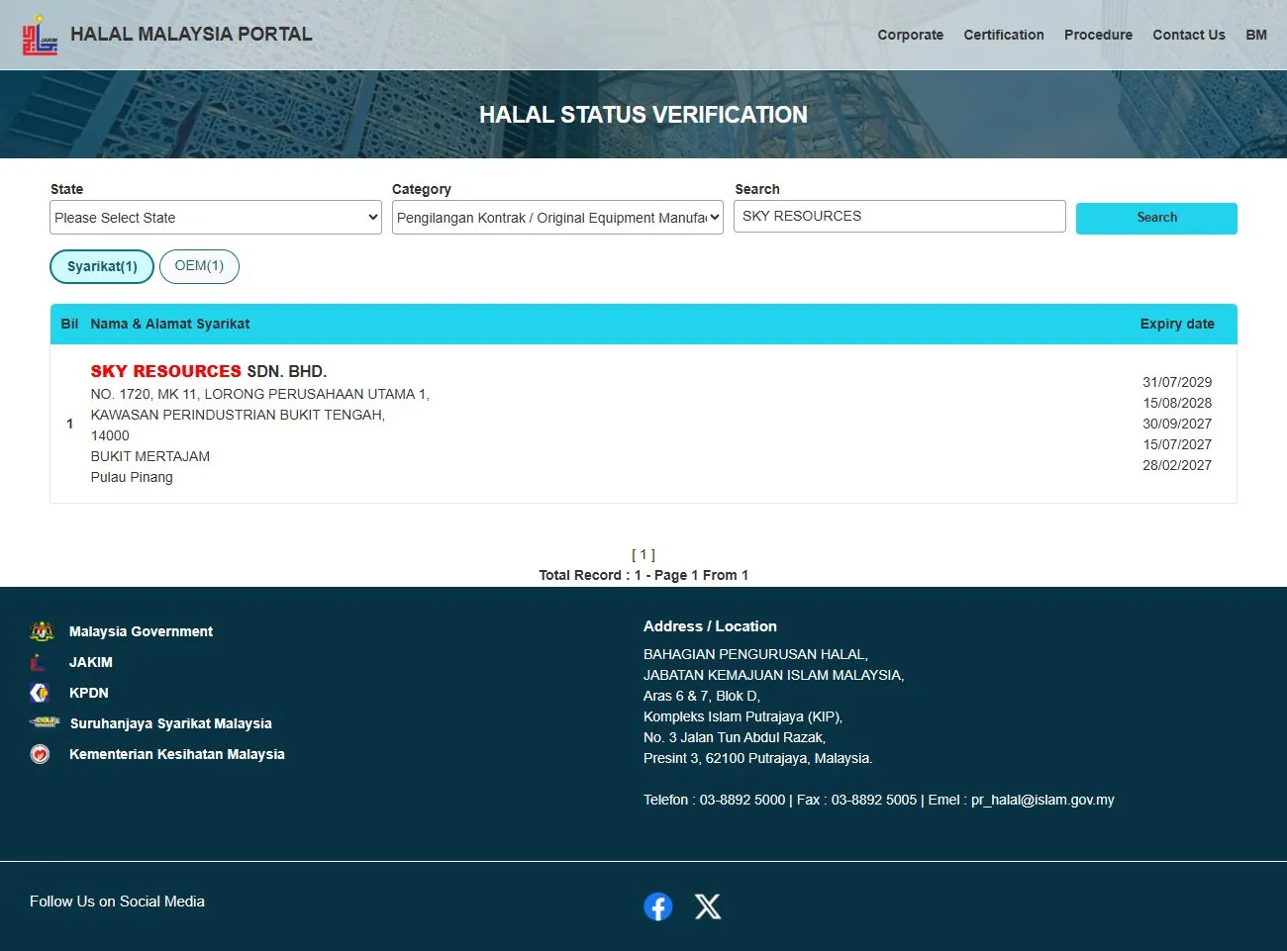Open the Certification menu
The width and height of the screenshot is (1287, 951).
(1004, 35)
